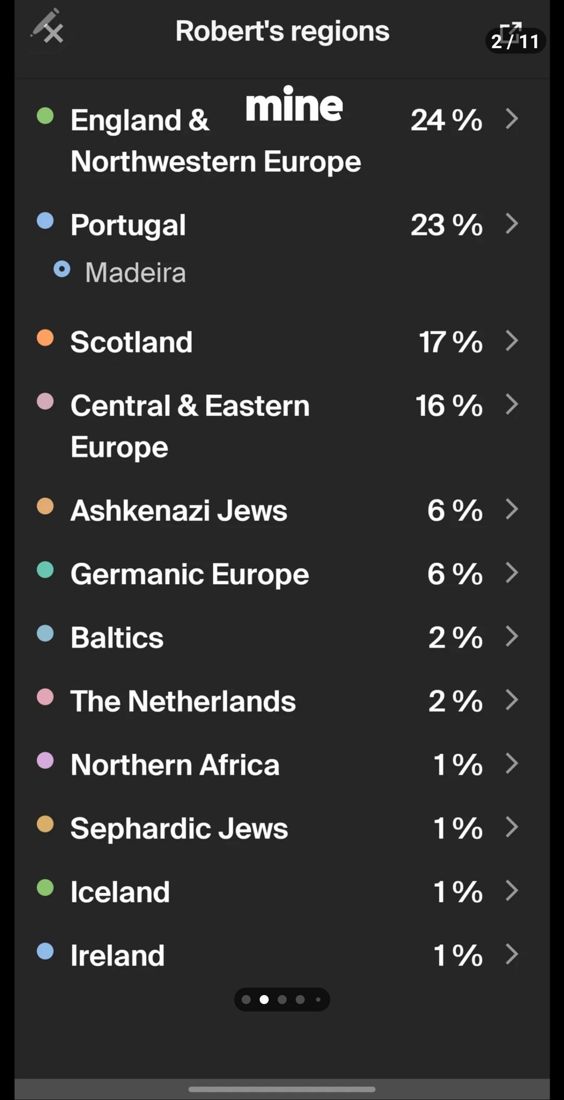This screenshot has height=1100, width=564.
Task: Expand the Scotland 17% chevron arrow
Action: click(512, 341)
